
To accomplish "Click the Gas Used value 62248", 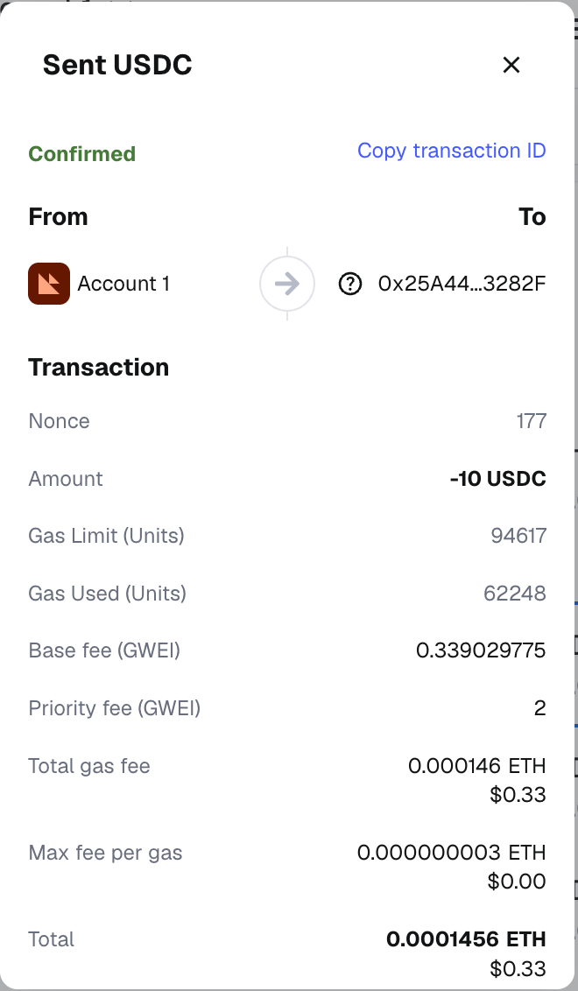I will pyautogui.click(x=515, y=594).
